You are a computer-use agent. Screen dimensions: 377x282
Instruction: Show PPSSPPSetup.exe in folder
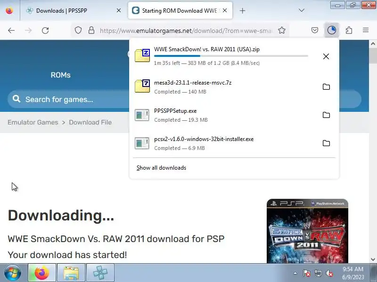click(326, 115)
